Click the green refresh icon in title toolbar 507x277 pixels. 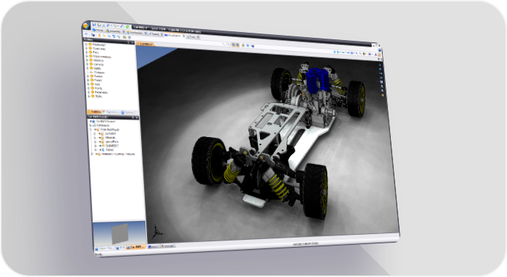coord(127,27)
